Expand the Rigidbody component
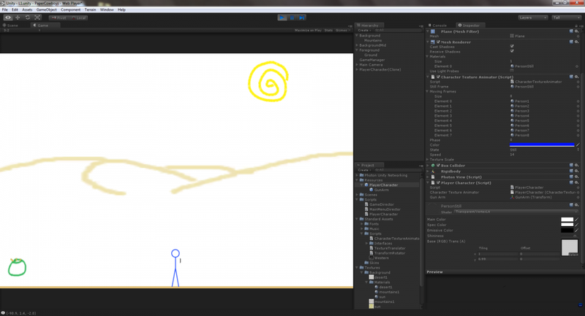585x316 pixels. point(428,172)
